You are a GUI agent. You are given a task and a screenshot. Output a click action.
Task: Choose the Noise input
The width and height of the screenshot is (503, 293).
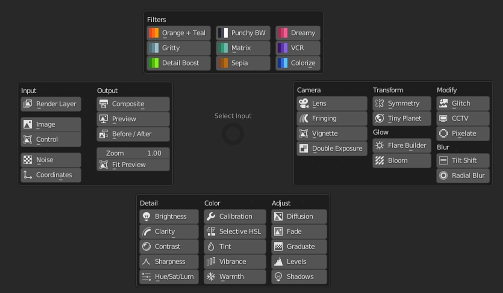coord(51,159)
